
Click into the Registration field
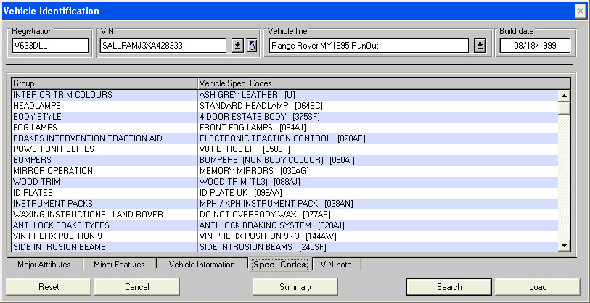[x=50, y=46]
